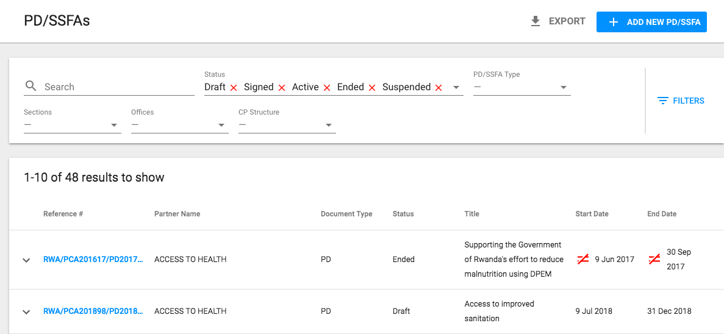724x334 pixels.
Task: Click the search magnifier icon
Action: click(x=31, y=87)
